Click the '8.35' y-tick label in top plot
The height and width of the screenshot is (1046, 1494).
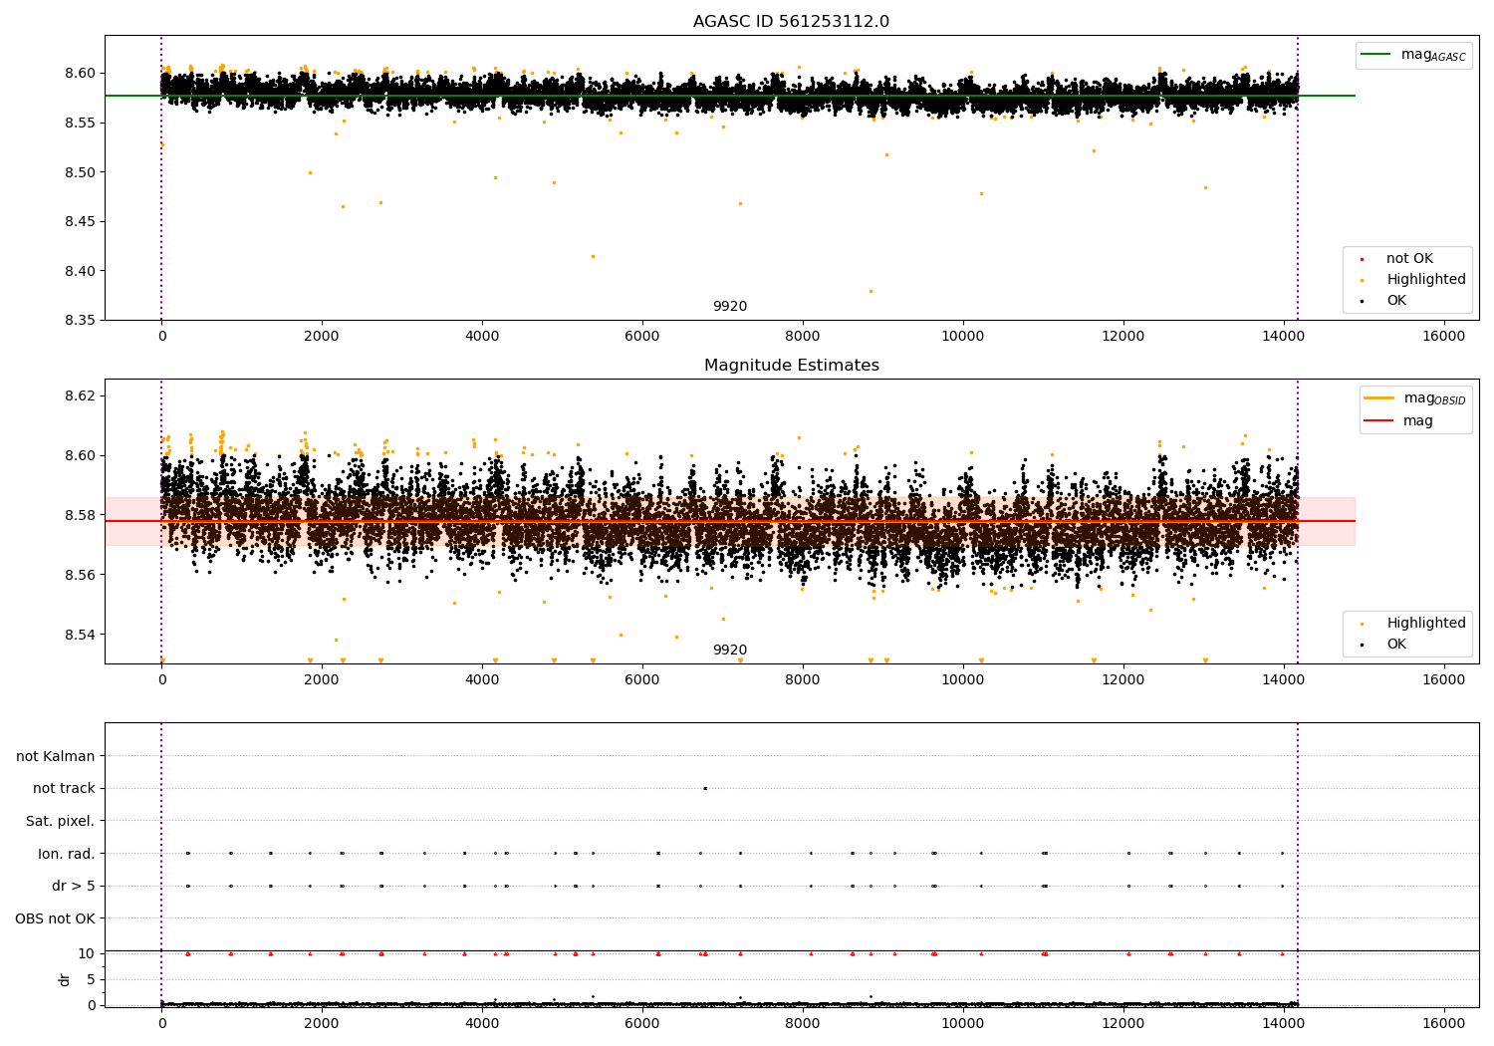pos(81,321)
